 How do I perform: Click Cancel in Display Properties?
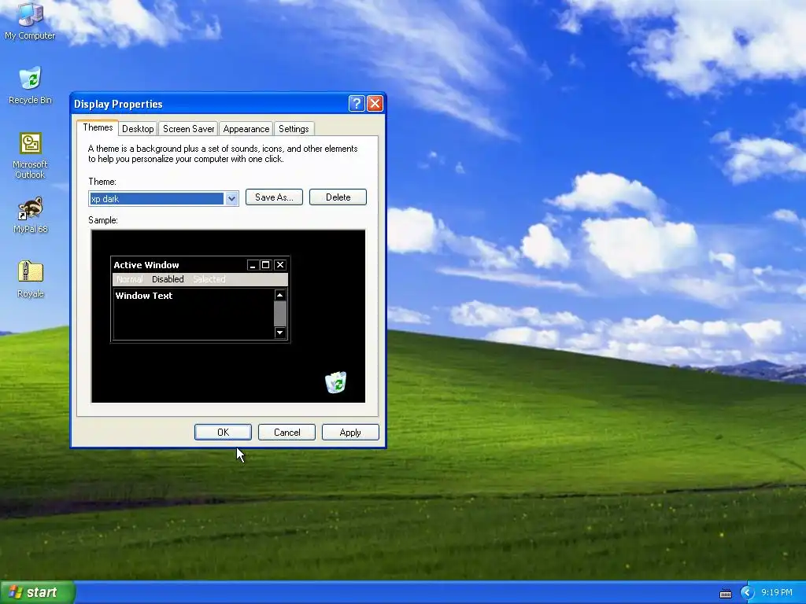287,433
